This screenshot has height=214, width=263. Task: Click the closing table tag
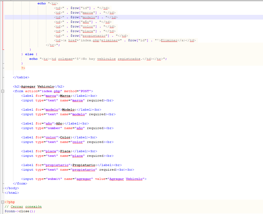coord(21,77)
